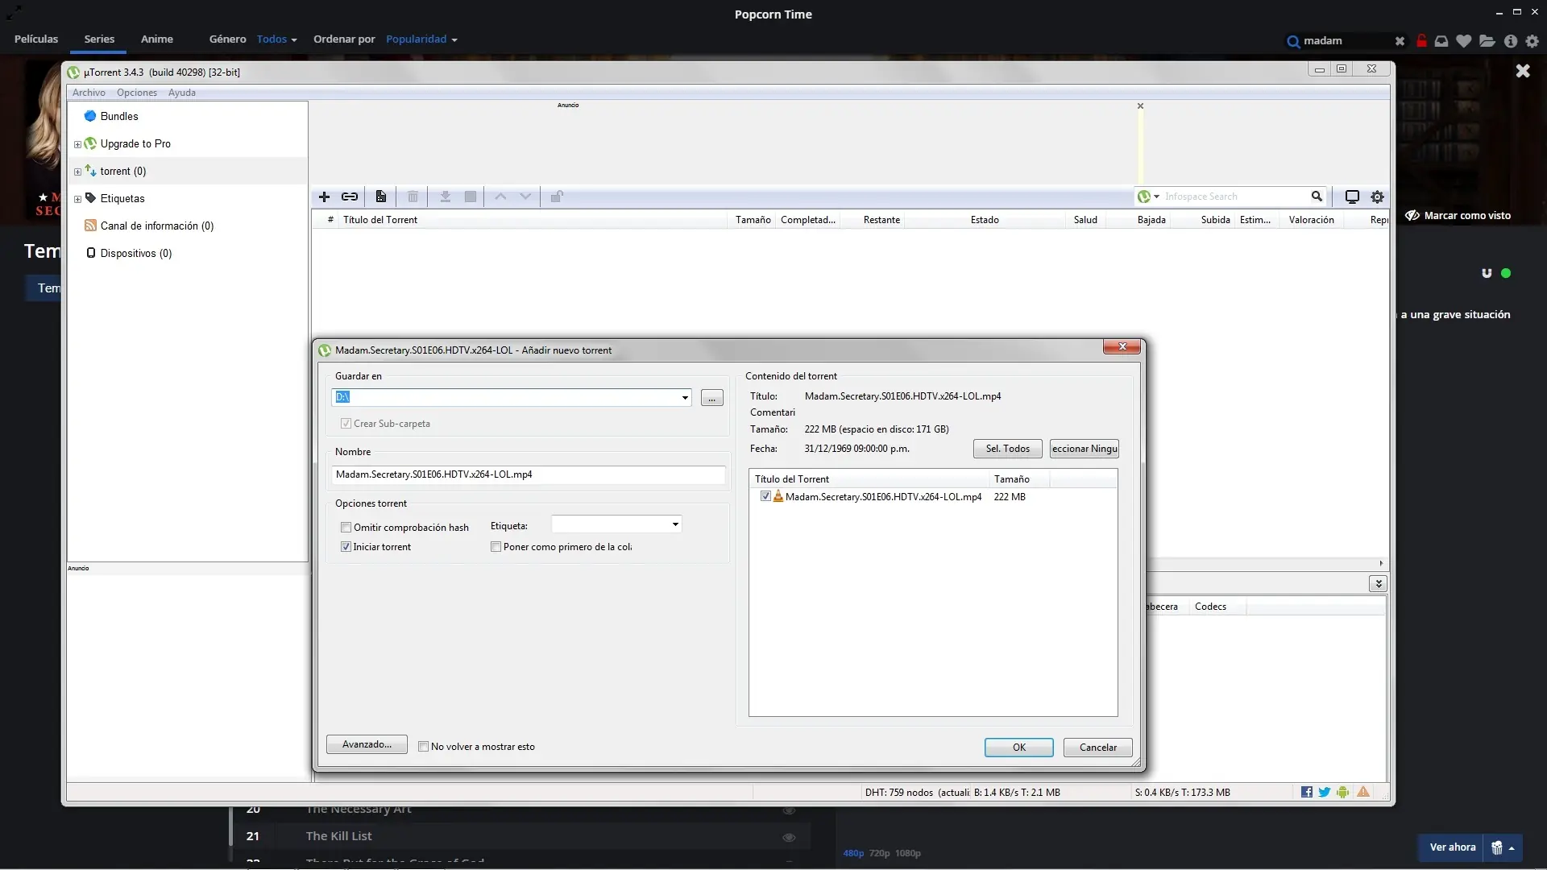Check Poner como primero de la cola
The width and height of the screenshot is (1547, 870).
(x=496, y=547)
